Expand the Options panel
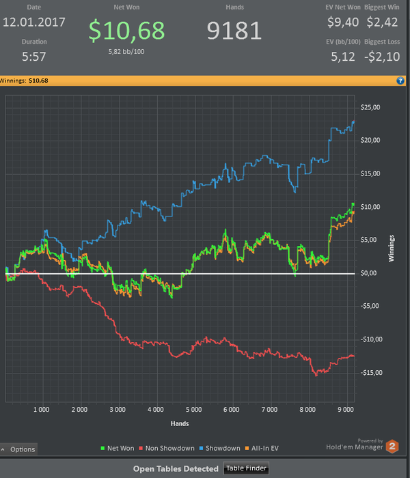The width and height of the screenshot is (410, 478). [18, 449]
